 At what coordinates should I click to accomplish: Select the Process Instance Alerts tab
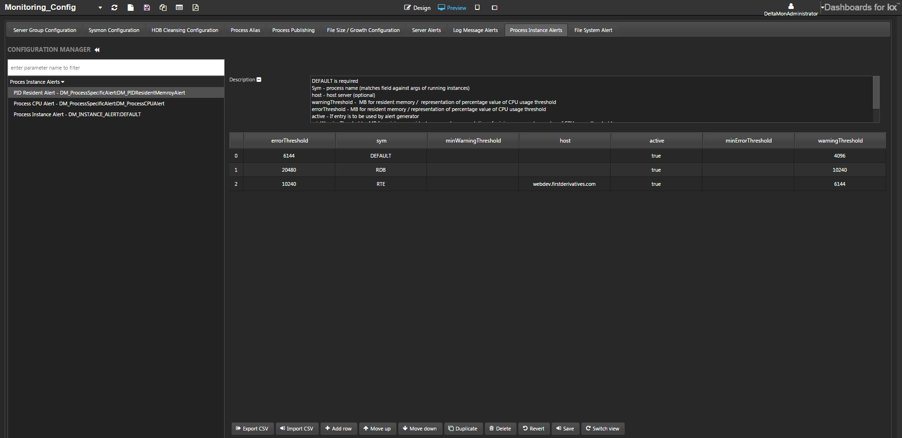536,30
